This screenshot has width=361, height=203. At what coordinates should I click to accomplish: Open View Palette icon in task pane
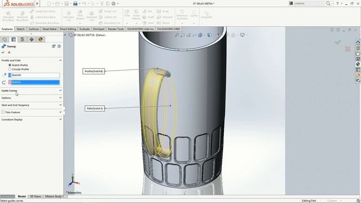[358, 59]
